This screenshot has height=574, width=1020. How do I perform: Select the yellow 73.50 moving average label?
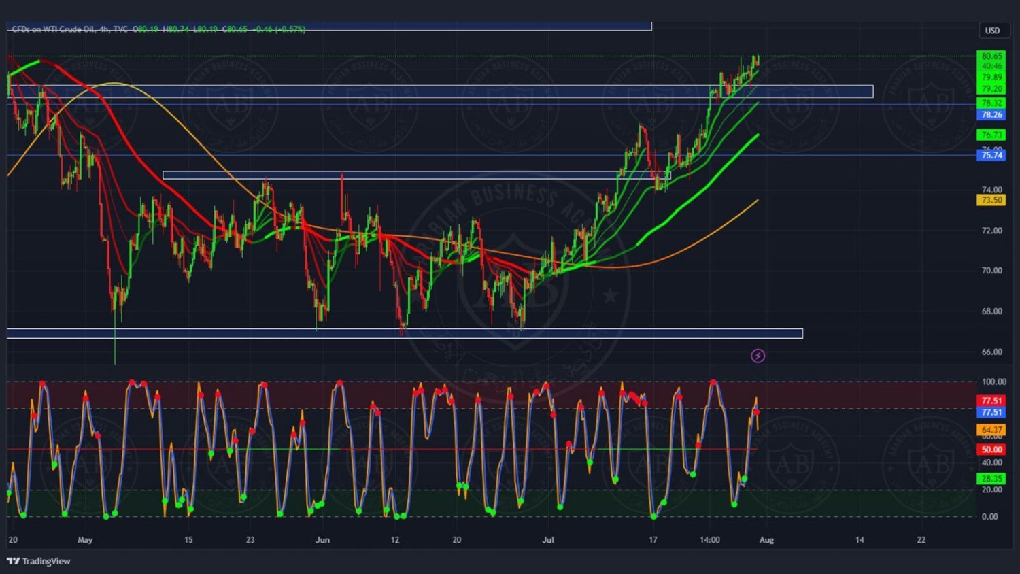pyautogui.click(x=991, y=200)
